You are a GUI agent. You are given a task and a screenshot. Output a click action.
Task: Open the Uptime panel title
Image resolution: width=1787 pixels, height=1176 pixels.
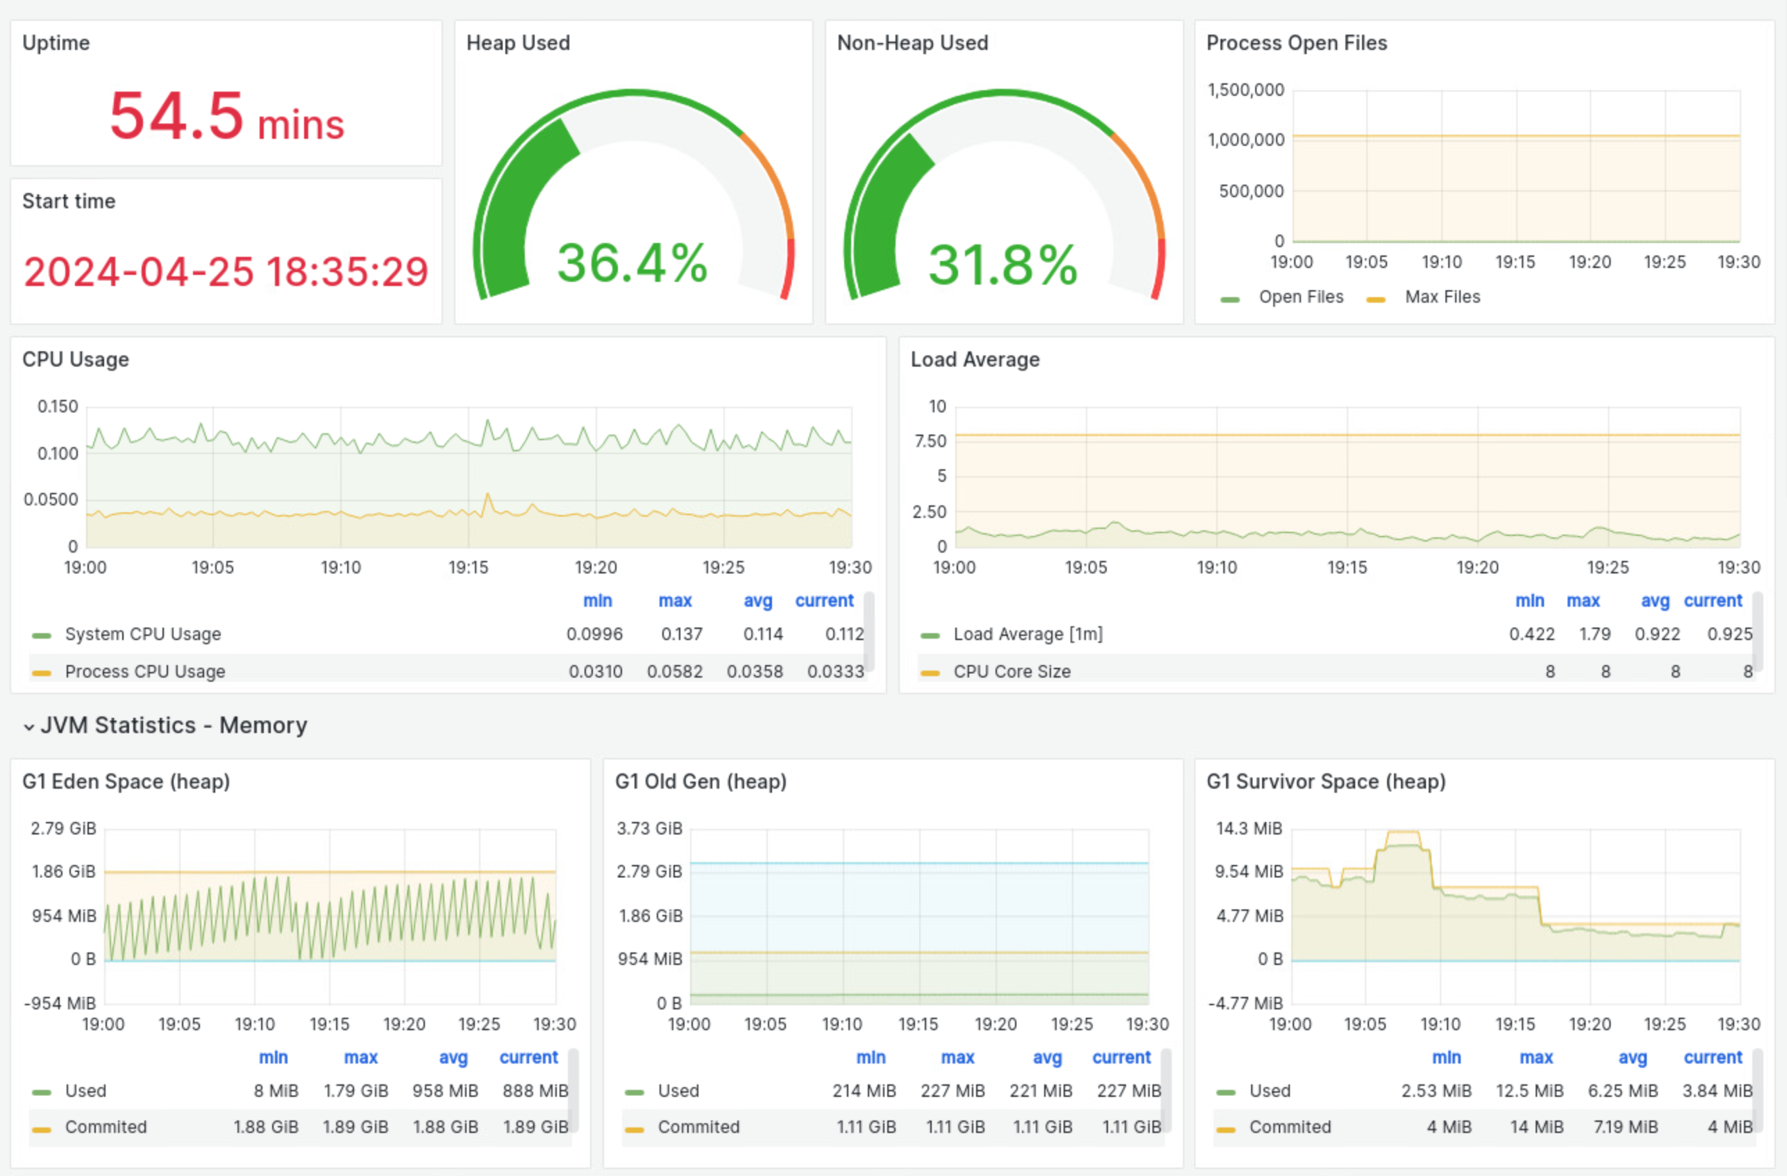[56, 43]
